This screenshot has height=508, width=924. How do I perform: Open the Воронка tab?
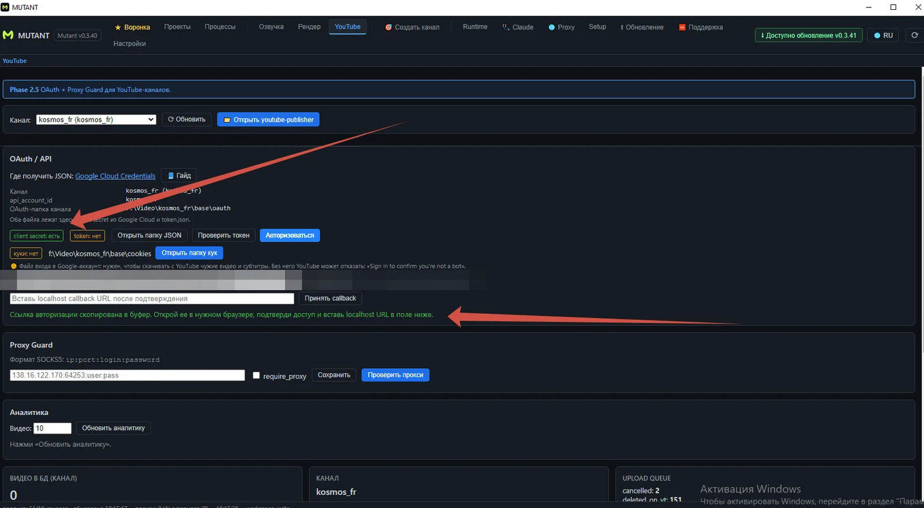pyautogui.click(x=132, y=27)
